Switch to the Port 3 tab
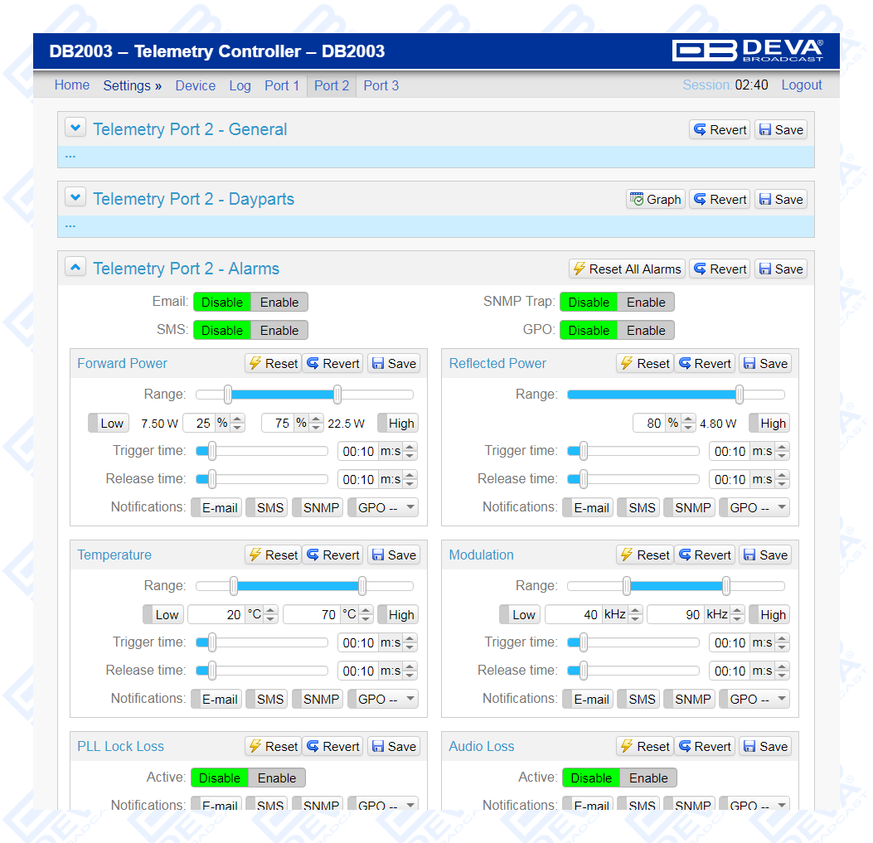The image size is (873, 843). pyautogui.click(x=381, y=85)
